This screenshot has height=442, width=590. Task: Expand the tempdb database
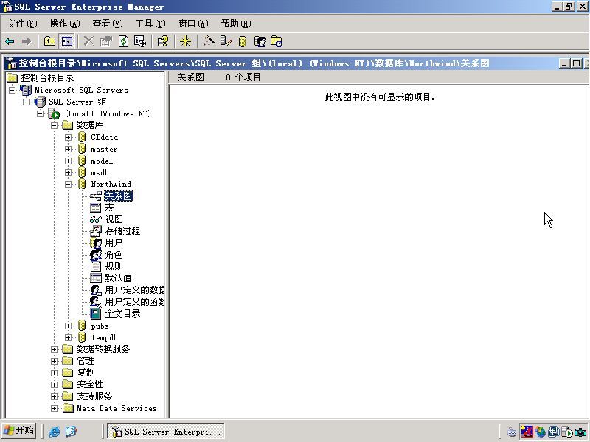coord(68,338)
